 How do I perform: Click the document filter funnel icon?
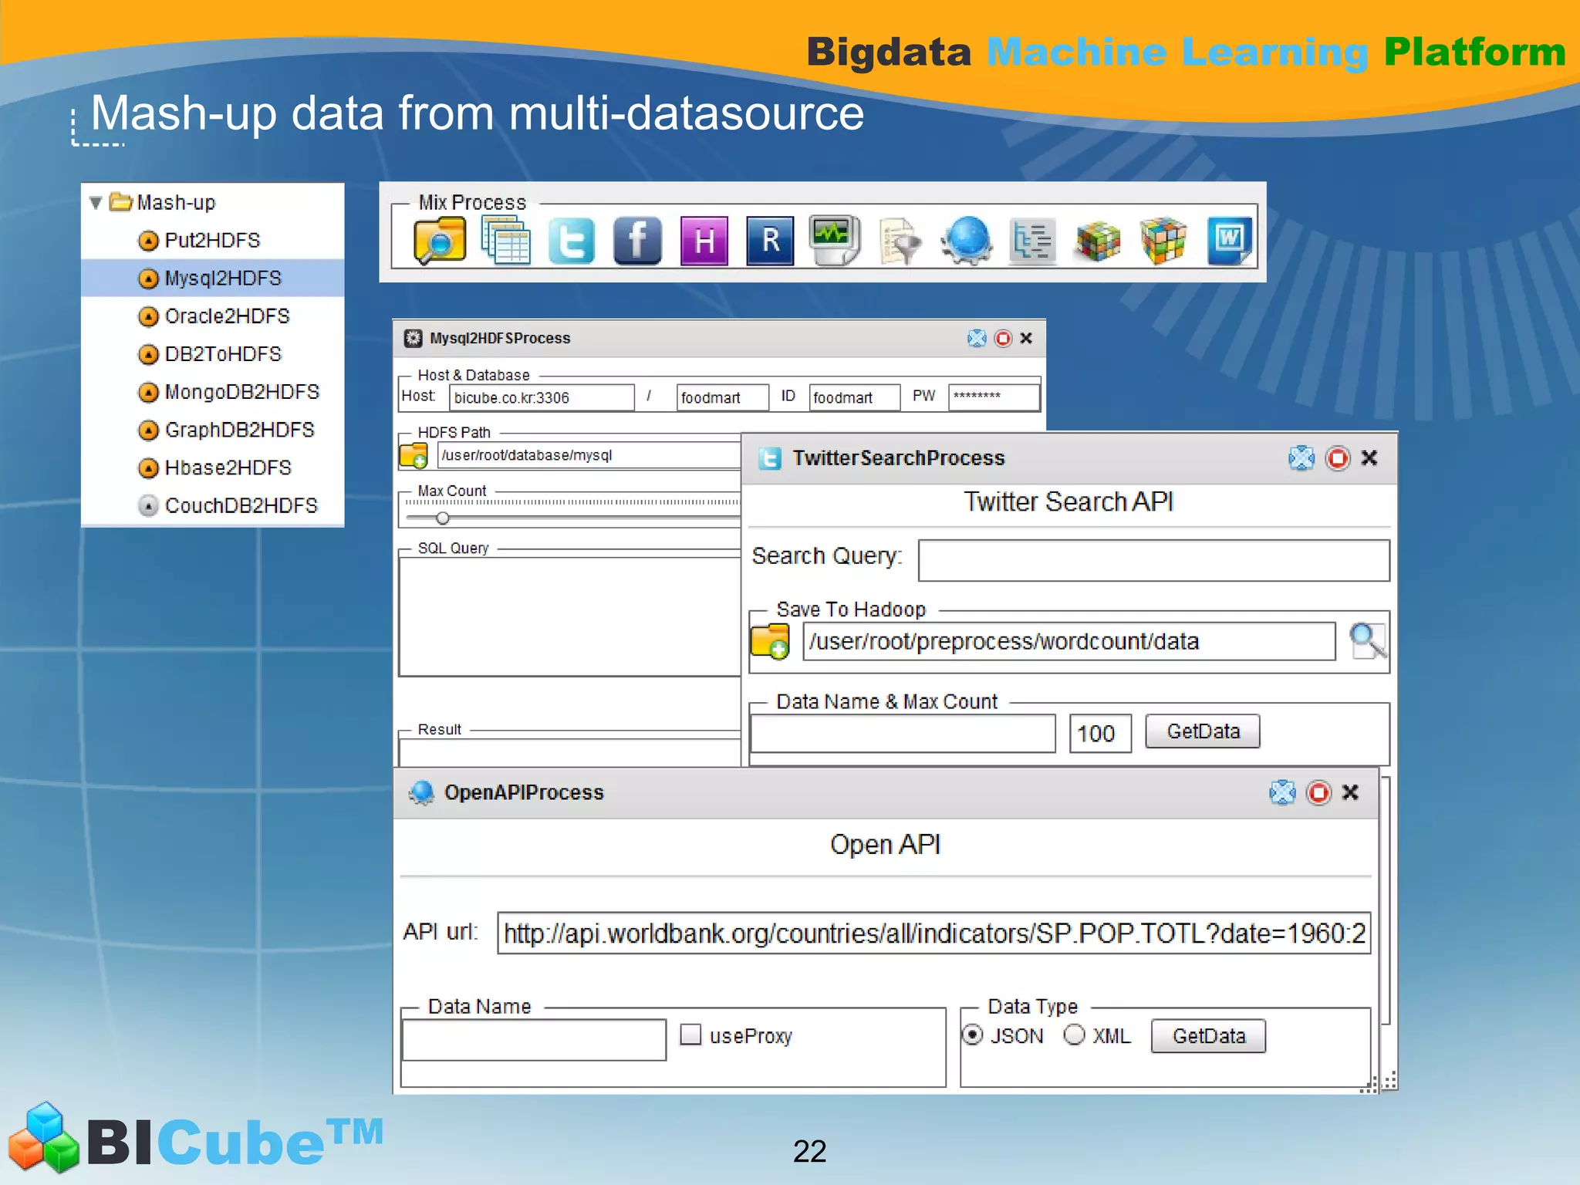(x=900, y=241)
